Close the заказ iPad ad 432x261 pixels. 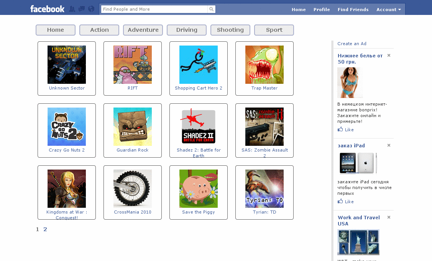click(389, 145)
